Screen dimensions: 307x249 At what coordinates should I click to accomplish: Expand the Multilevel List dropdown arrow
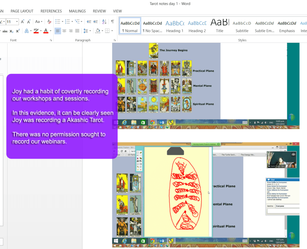82,22
